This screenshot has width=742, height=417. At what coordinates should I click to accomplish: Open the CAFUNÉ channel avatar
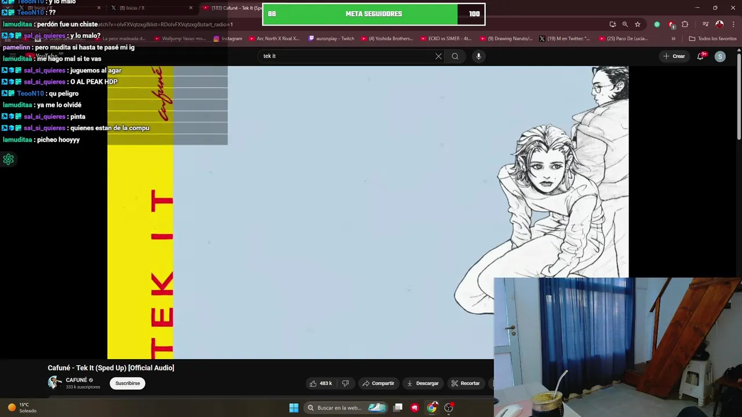tap(54, 383)
